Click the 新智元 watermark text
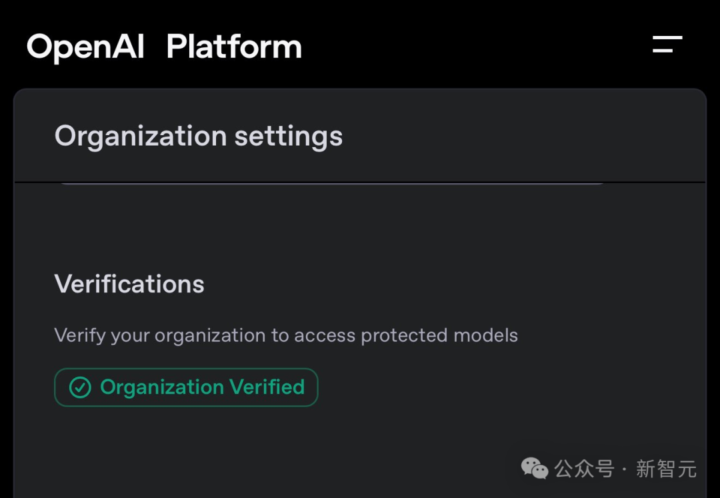This screenshot has width=720, height=498. [666, 469]
